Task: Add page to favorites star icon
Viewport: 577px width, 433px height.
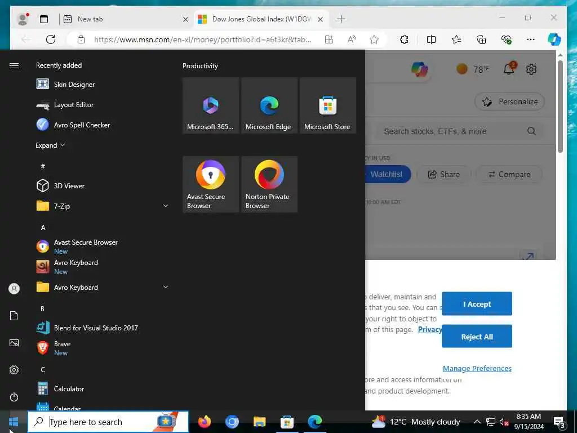Action: click(374, 39)
